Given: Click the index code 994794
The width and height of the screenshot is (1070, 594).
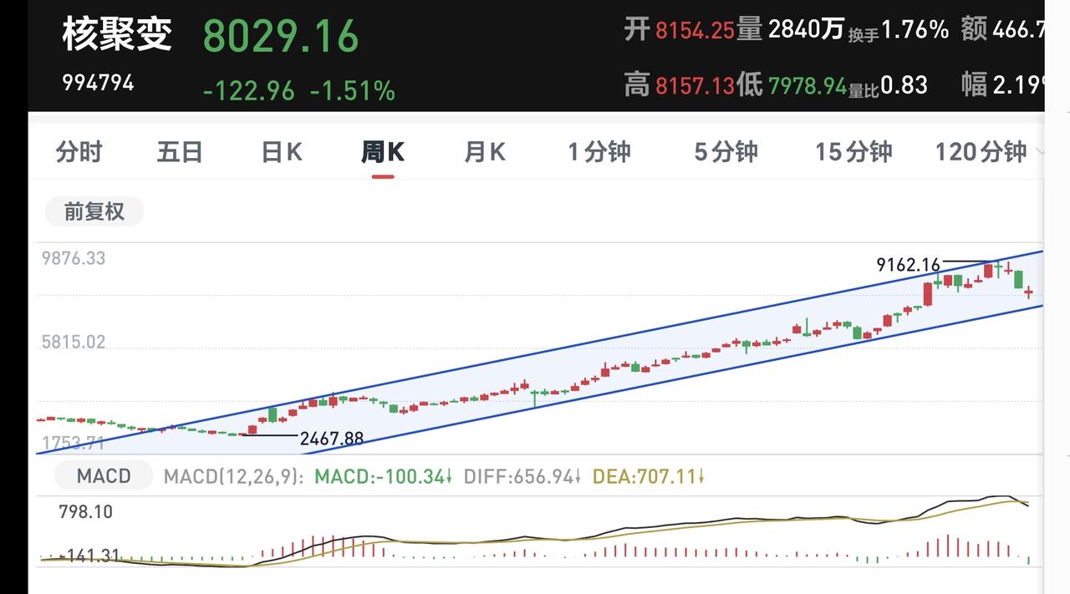Looking at the screenshot, I should click(x=98, y=83).
